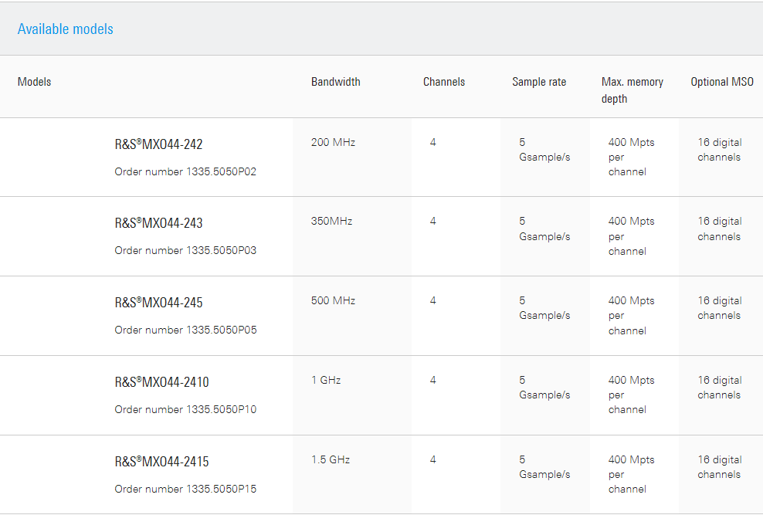Click the Channels column header

(x=444, y=82)
